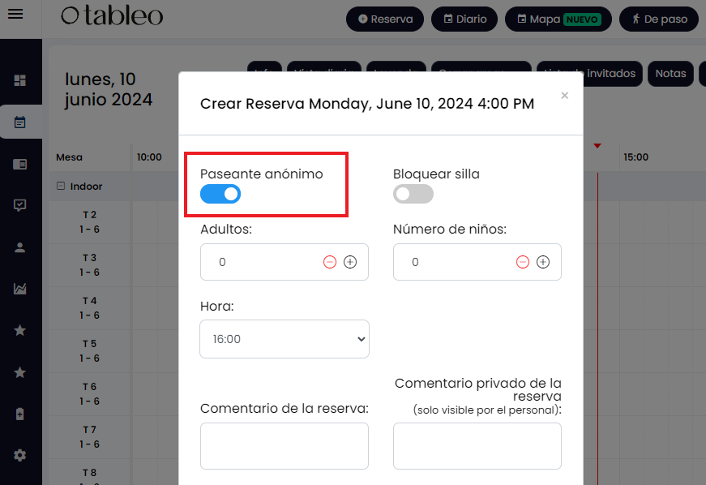Viewport: 706px width, 485px height.
Task: Click the tableo logo
Action: click(112, 15)
